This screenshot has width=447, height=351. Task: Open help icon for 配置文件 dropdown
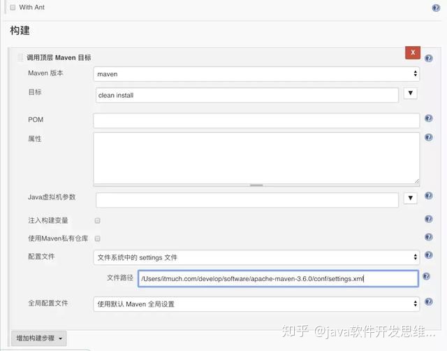[428, 255]
